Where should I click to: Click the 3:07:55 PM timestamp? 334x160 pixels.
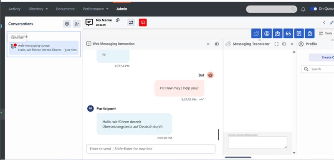[x=189, y=100]
